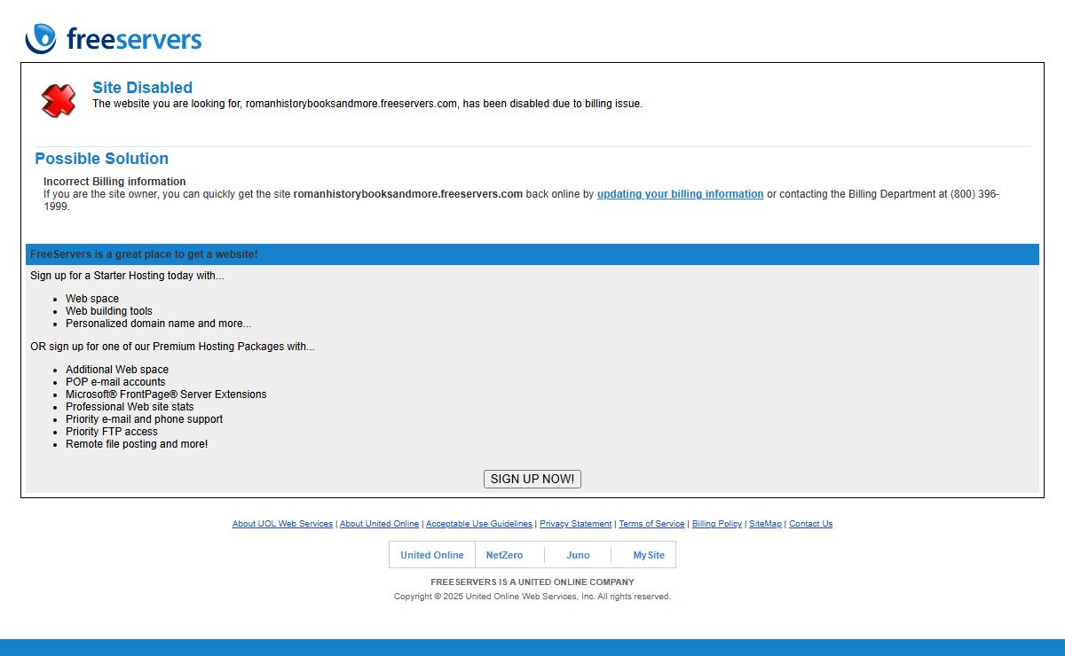Image resolution: width=1065 pixels, height=656 pixels.
Task: Open the Billing Policy link
Action: click(717, 524)
